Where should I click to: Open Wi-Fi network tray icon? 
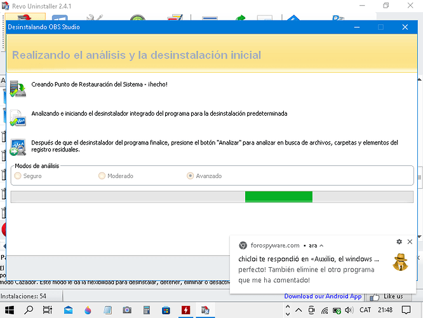click(325, 310)
